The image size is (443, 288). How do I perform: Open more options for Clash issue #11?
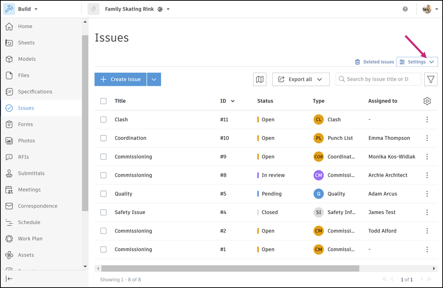427,120
